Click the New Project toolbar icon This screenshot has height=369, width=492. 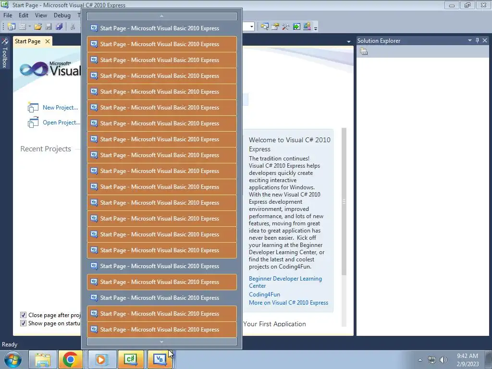12,27
